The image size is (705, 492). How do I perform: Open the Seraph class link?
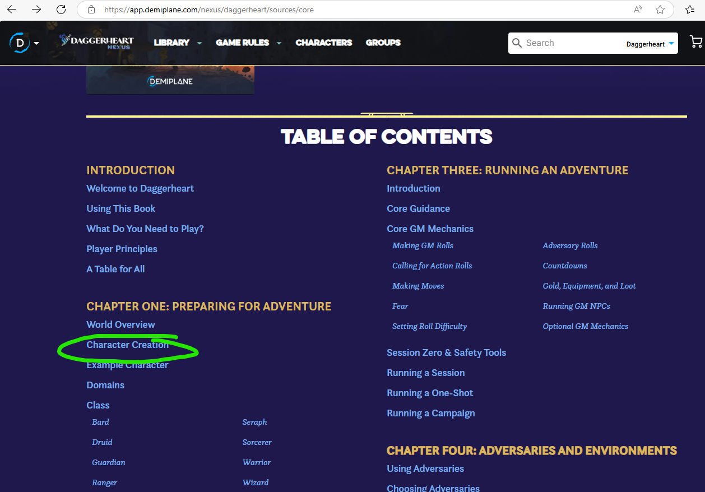point(254,422)
